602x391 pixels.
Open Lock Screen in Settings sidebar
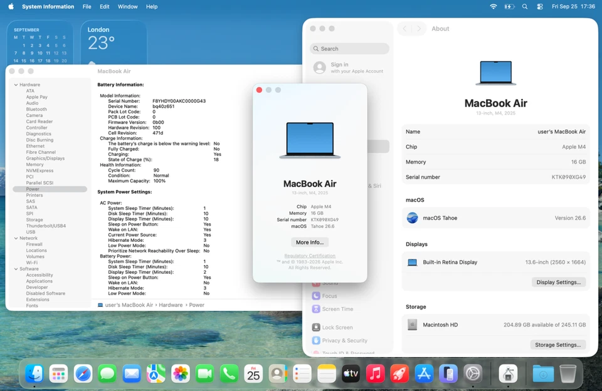click(332, 327)
